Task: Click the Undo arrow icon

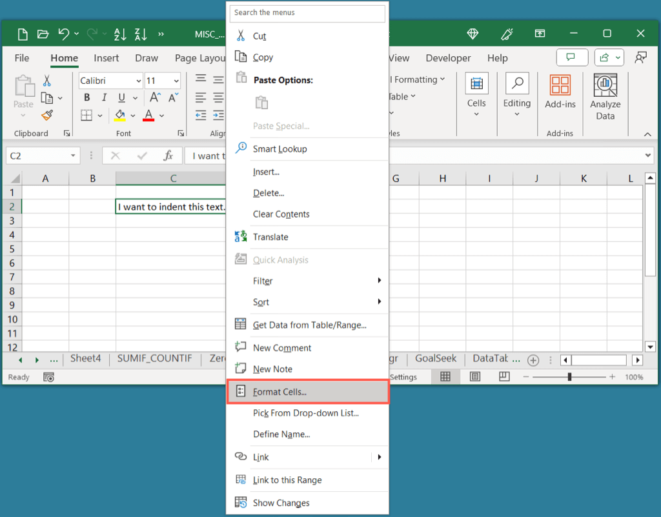Action: click(63, 34)
